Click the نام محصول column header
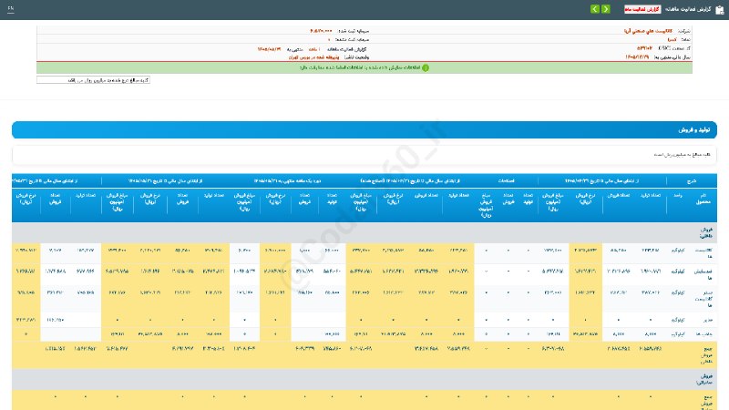 click(703, 199)
